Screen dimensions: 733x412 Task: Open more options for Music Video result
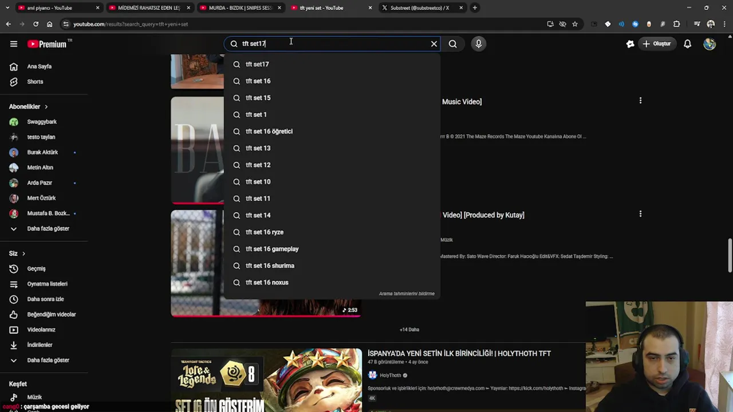640,101
